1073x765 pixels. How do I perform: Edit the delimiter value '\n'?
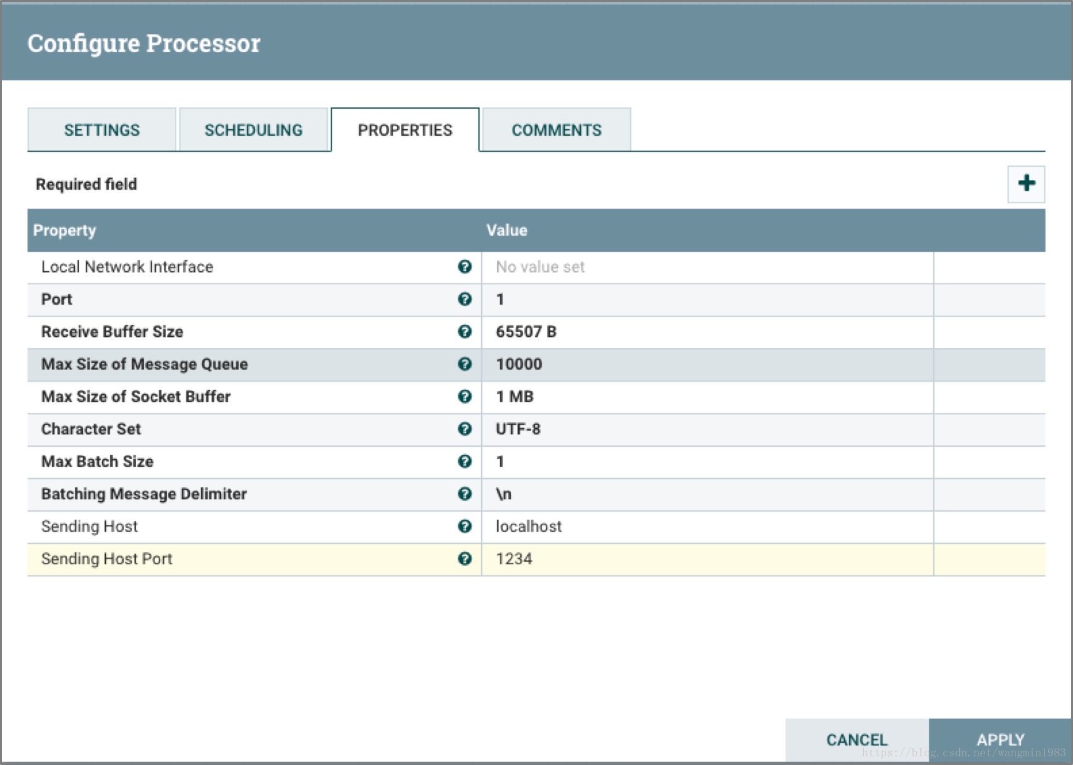(x=707, y=494)
